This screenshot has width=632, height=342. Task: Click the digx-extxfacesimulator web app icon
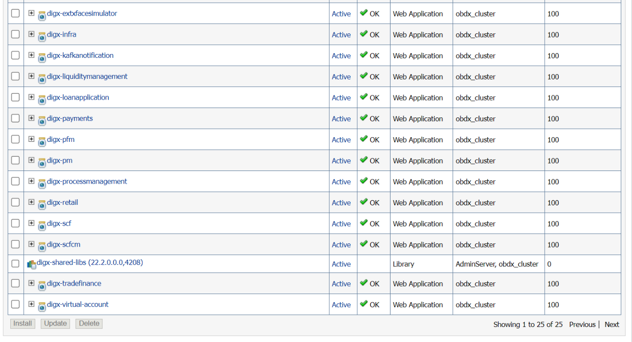point(42,15)
